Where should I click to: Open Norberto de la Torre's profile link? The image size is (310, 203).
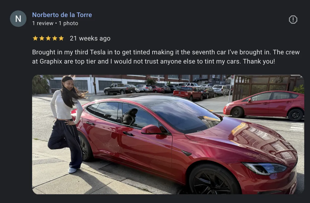tap(62, 15)
